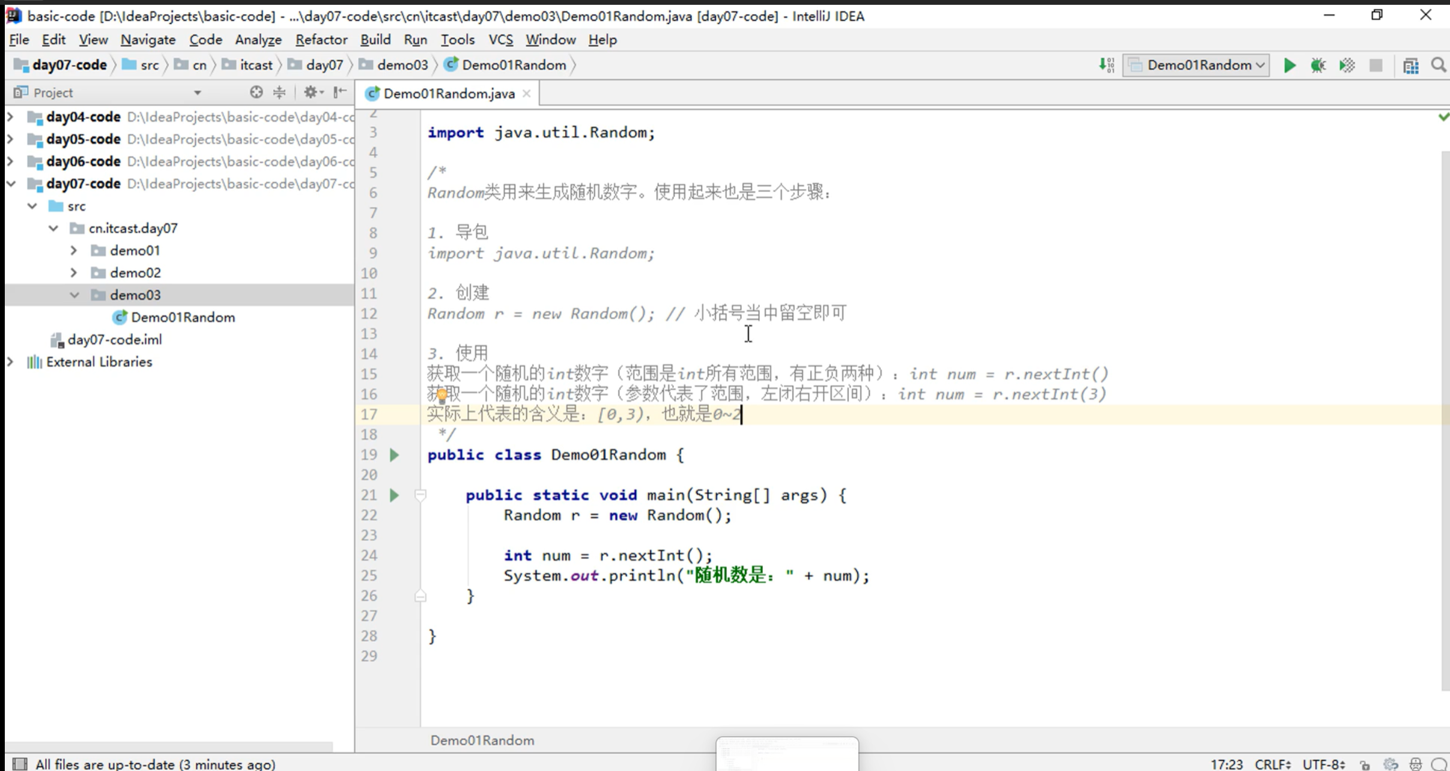Screen dimensions: 1450x771
Task: Change the CRLF line separator in status bar
Action: click(x=1273, y=764)
